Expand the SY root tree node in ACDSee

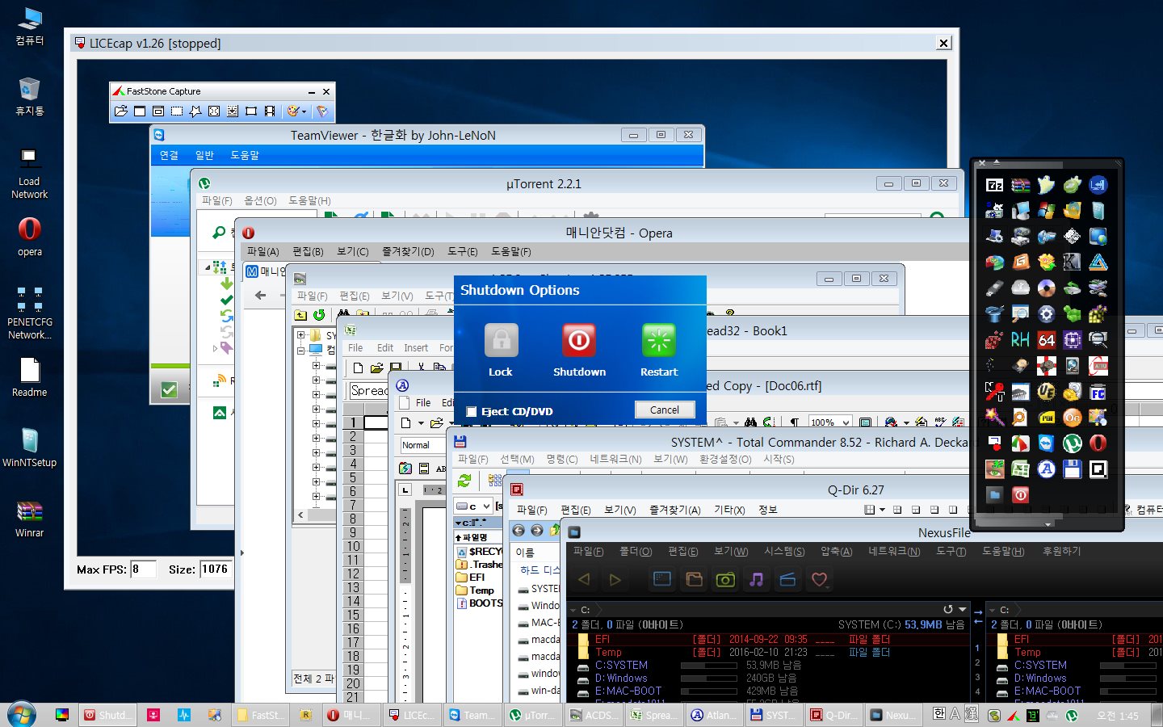[x=300, y=335]
